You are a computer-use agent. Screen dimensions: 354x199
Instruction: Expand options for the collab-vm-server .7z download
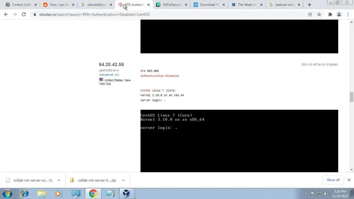(59, 180)
